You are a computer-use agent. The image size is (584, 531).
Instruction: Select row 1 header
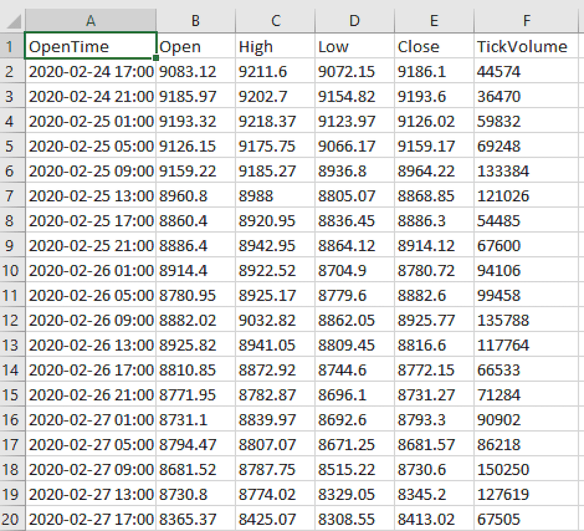[x=12, y=46]
